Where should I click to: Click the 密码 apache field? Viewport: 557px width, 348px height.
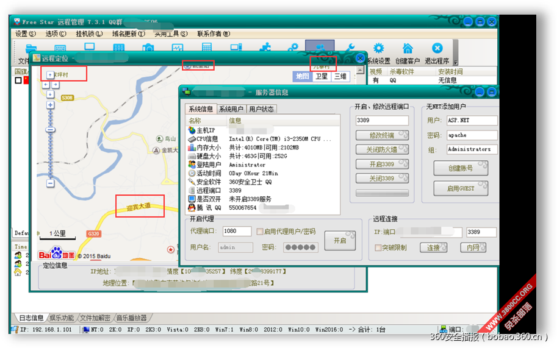pos(472,135)
